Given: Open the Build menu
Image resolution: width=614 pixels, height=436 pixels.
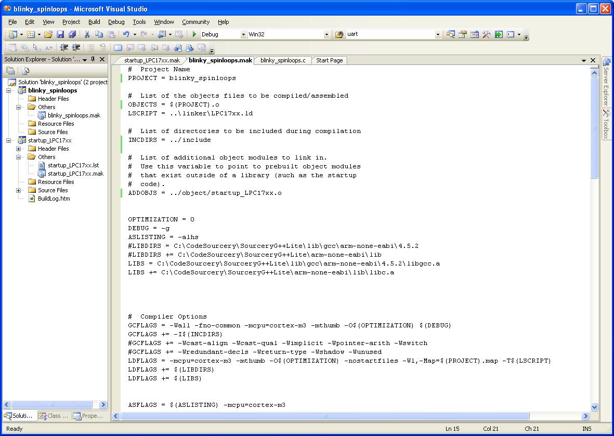Looking at the screenshot, I should [x=94, y=22].
